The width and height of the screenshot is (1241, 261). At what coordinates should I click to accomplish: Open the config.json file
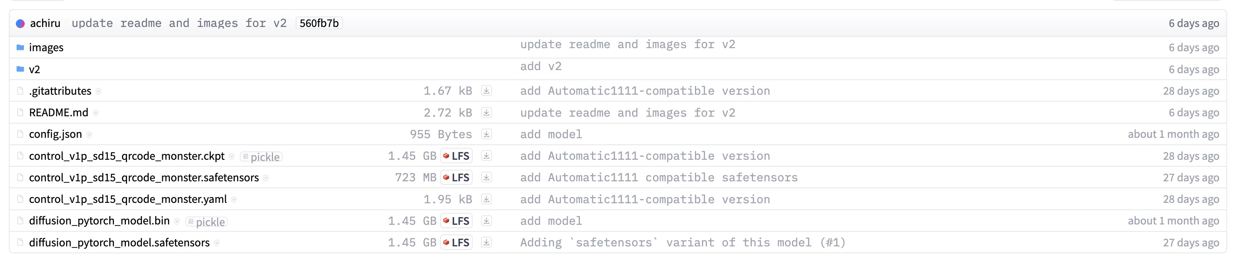pyautogui.click(x=55, y=134)
